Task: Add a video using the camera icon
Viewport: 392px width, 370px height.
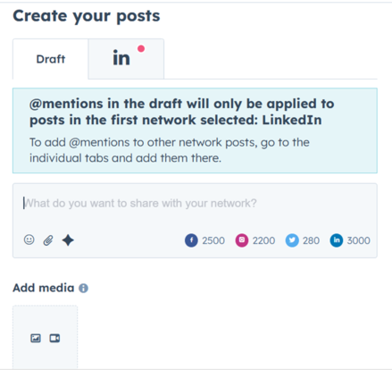Action: pos(54,338)
